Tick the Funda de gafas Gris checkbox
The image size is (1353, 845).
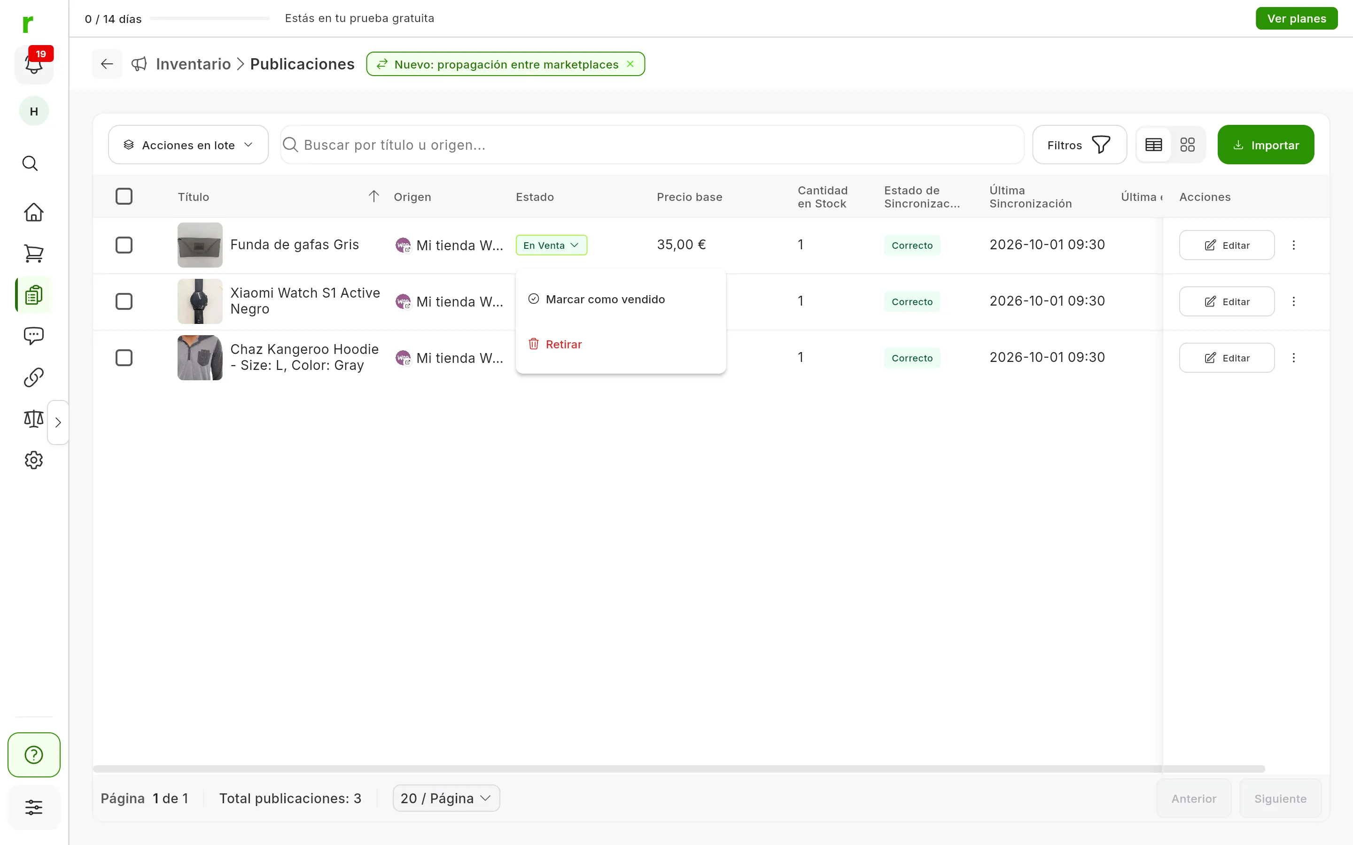point(124,245)
